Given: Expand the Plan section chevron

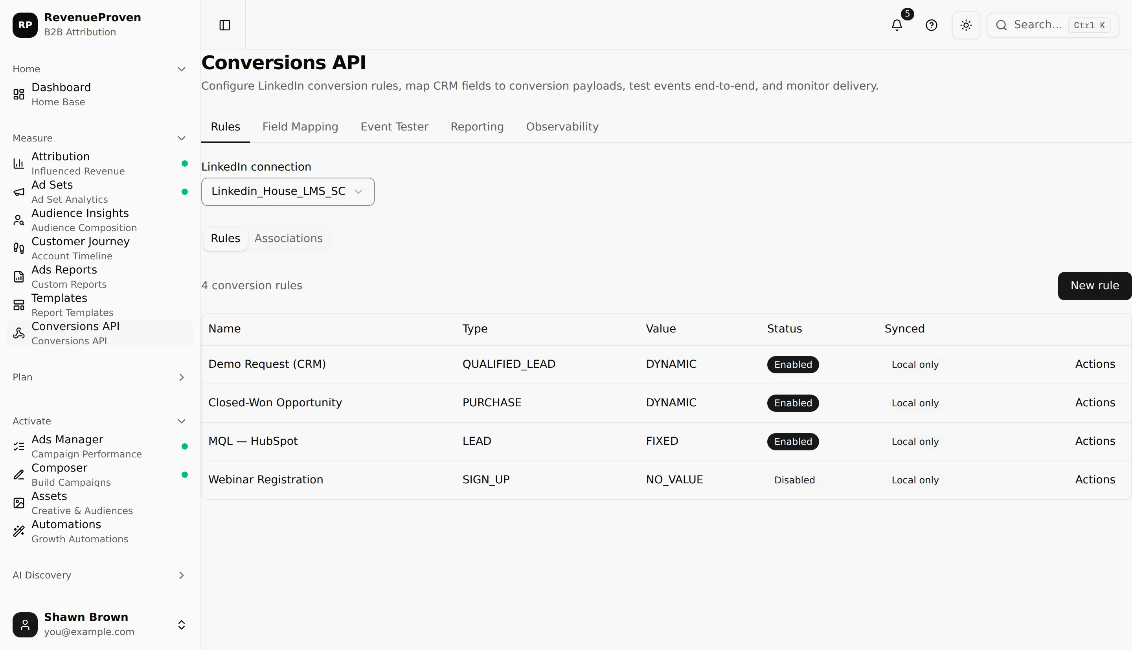Looking at the screenshot, I should tap(181, 377).
